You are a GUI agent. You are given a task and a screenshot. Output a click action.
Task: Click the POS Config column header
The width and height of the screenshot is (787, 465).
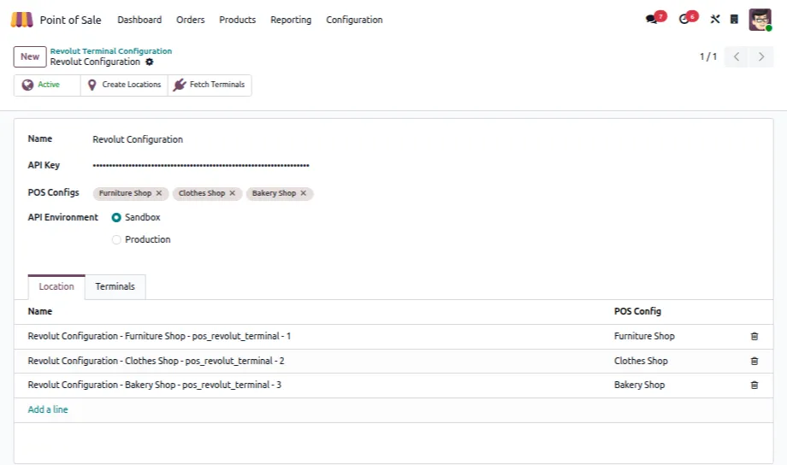637,311
